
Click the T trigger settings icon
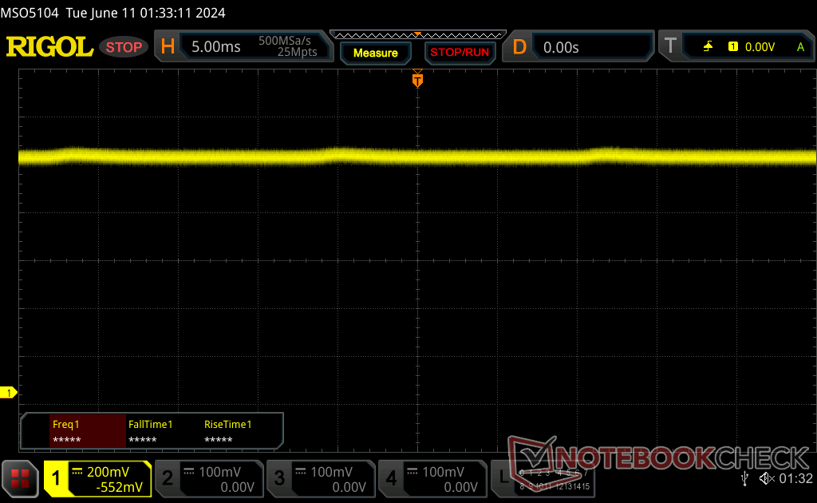[x=670, y=47]
